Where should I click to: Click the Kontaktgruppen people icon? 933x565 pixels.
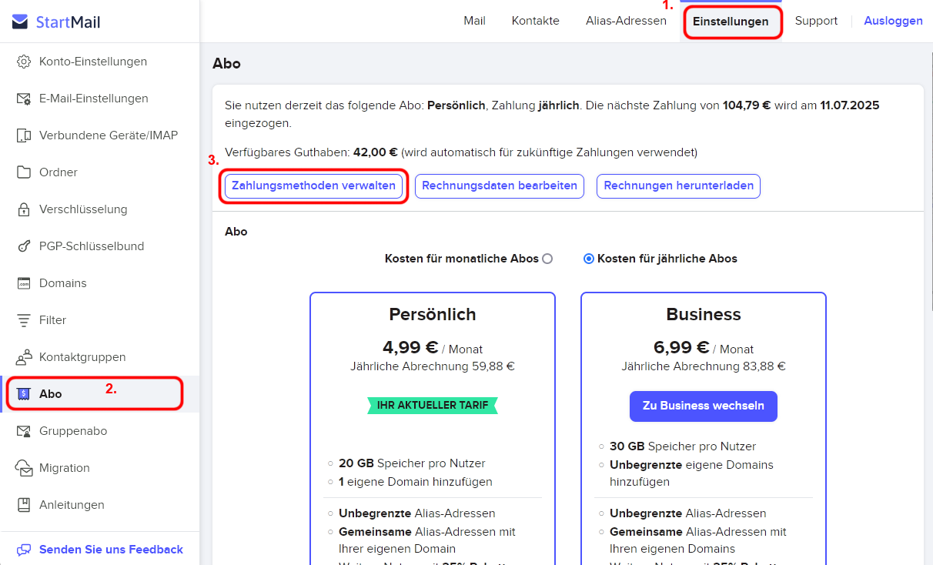(x=24, y=357)
